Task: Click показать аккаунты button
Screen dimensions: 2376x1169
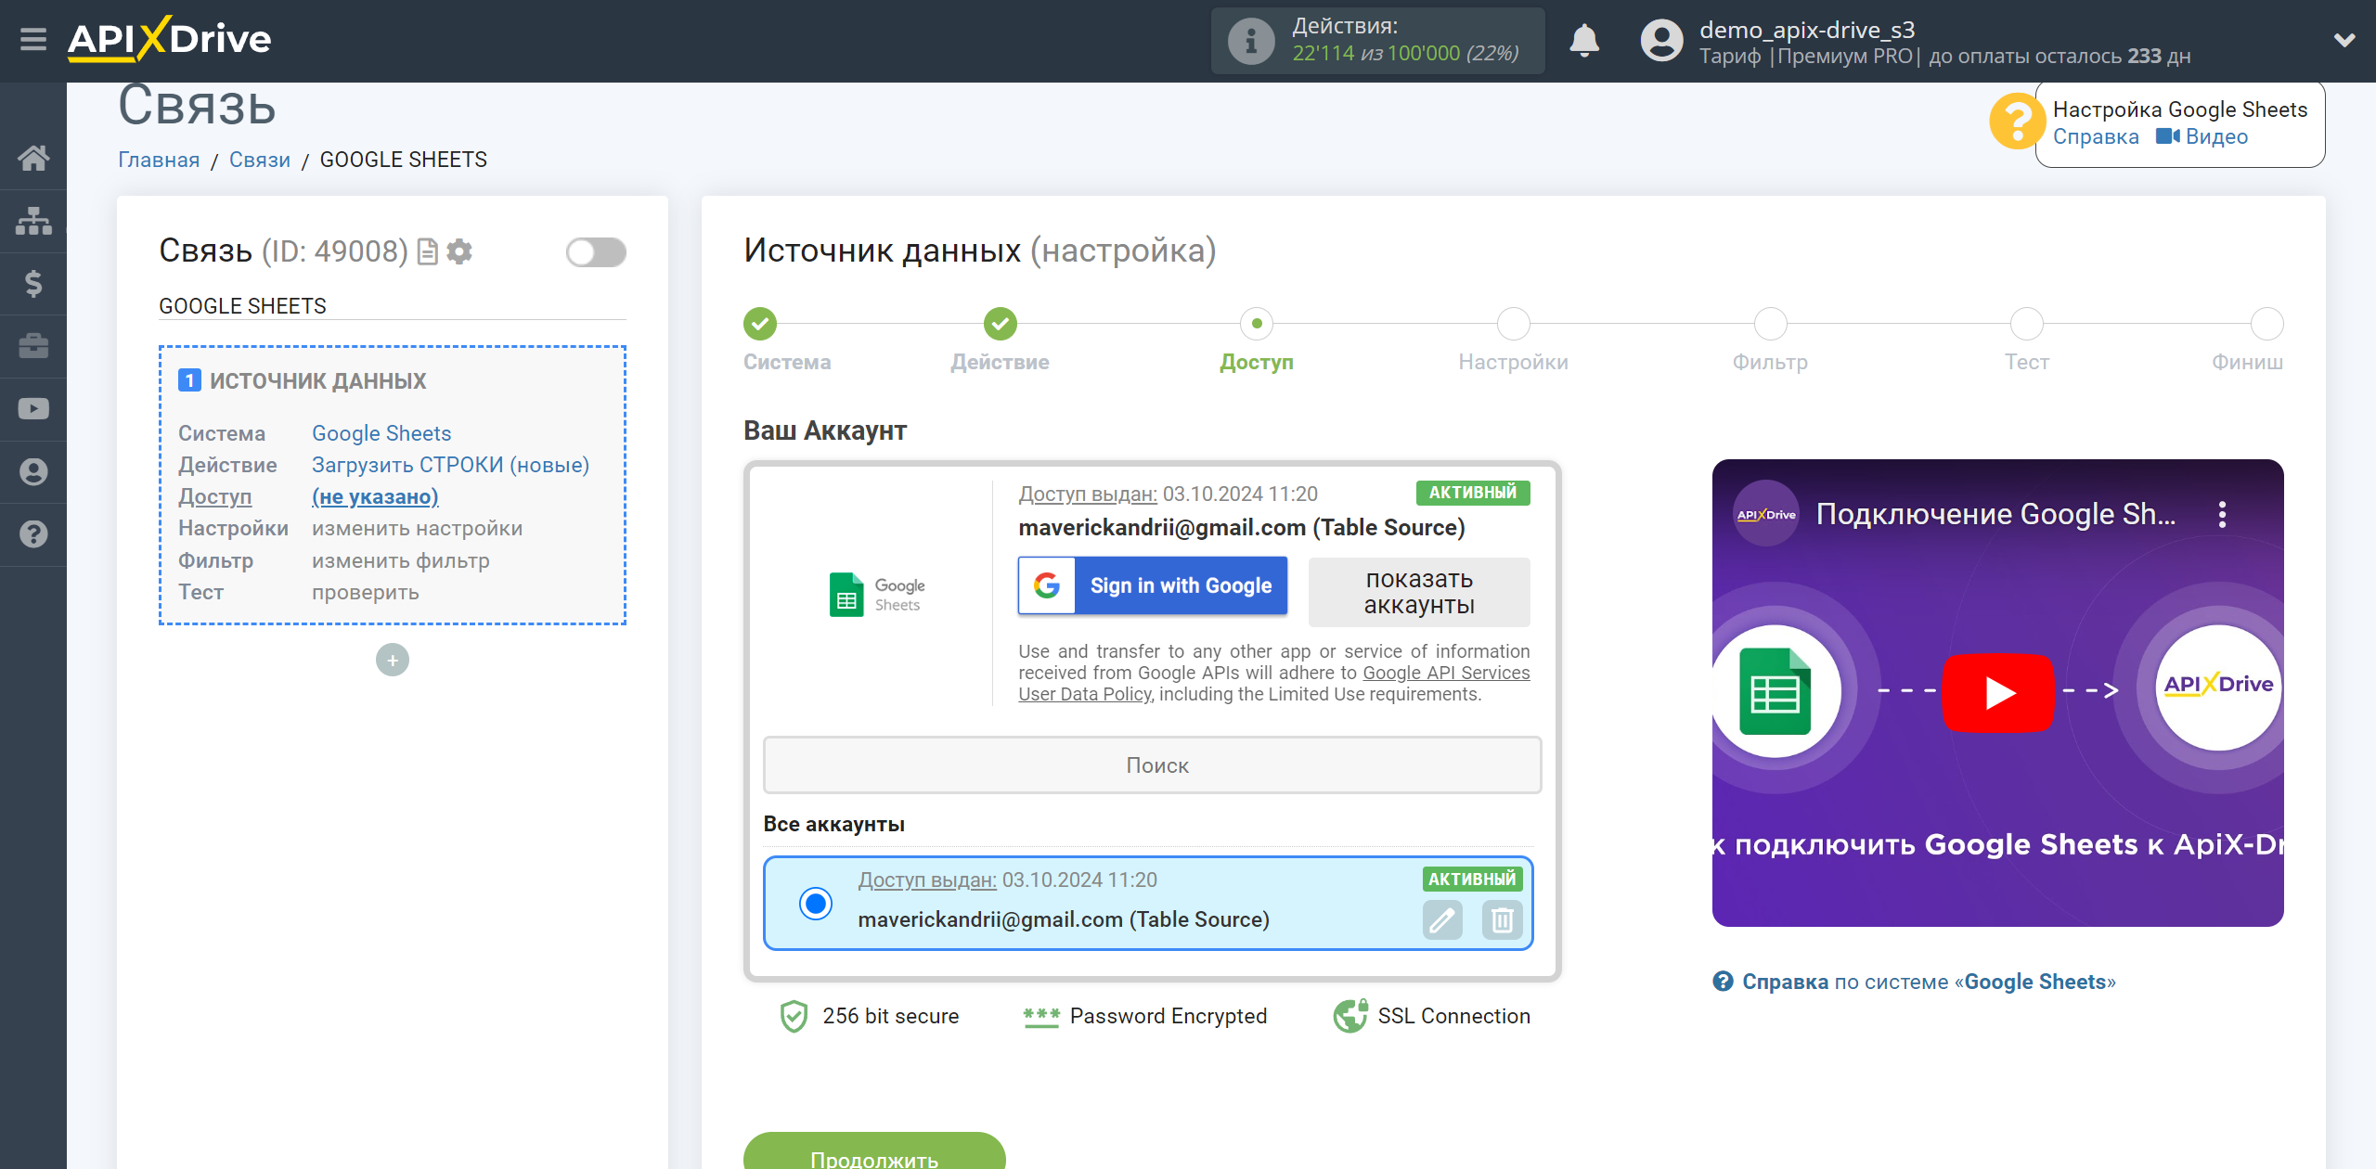Action: (x=1419, y=592)
